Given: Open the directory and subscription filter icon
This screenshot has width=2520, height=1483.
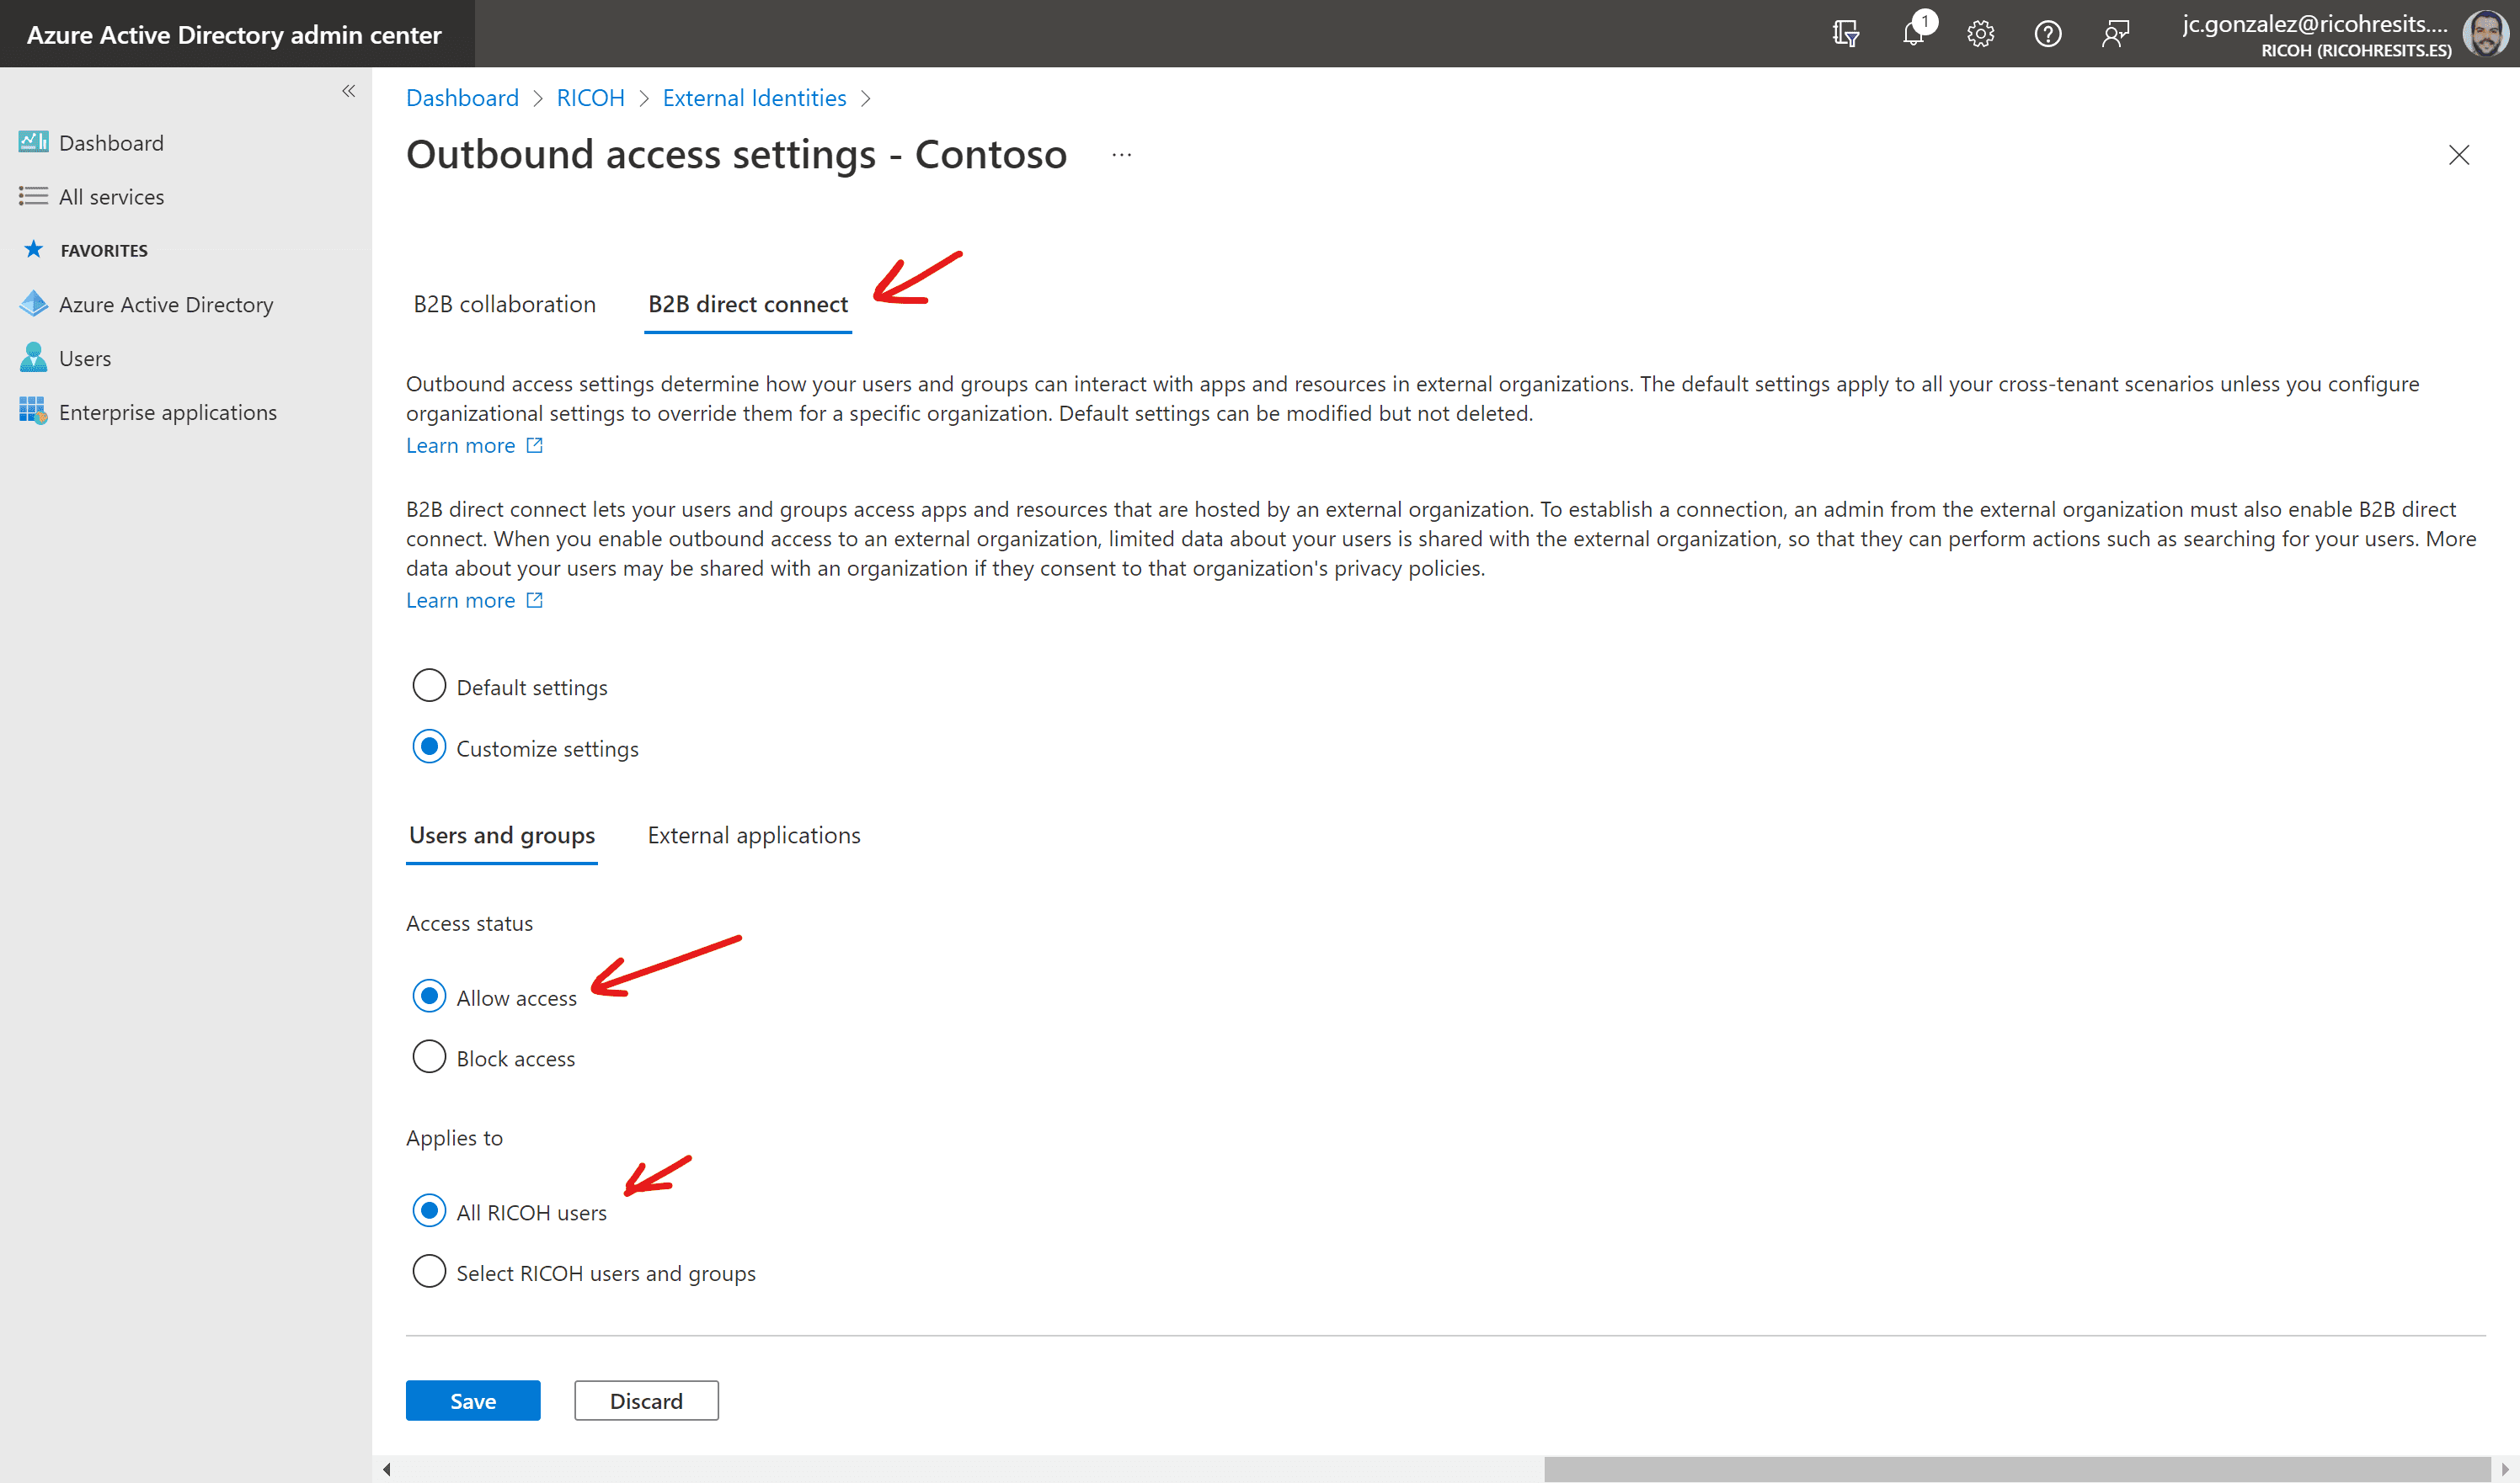Looking at the screenshot, I should coord(1845,34).
